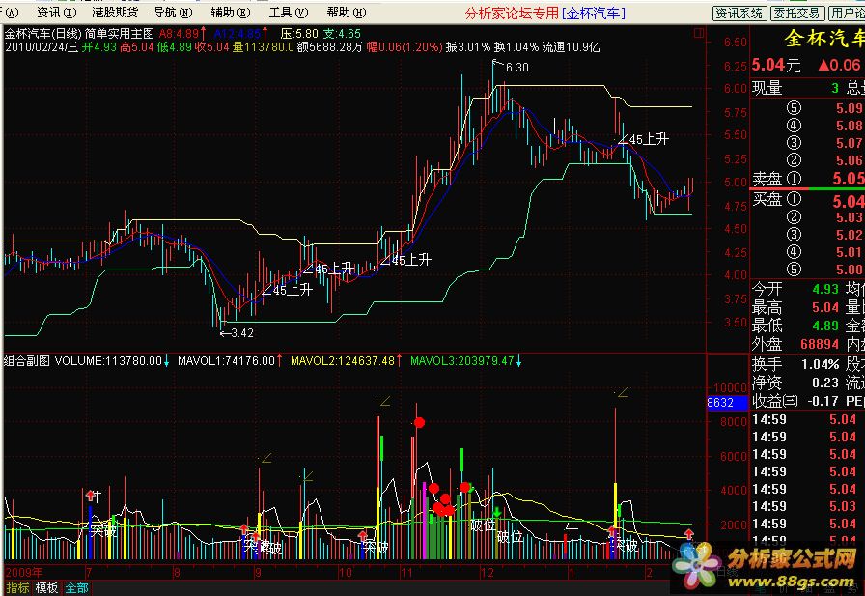
Task: Click the ▲0.06 price change indicator
Action: point(840,65)
